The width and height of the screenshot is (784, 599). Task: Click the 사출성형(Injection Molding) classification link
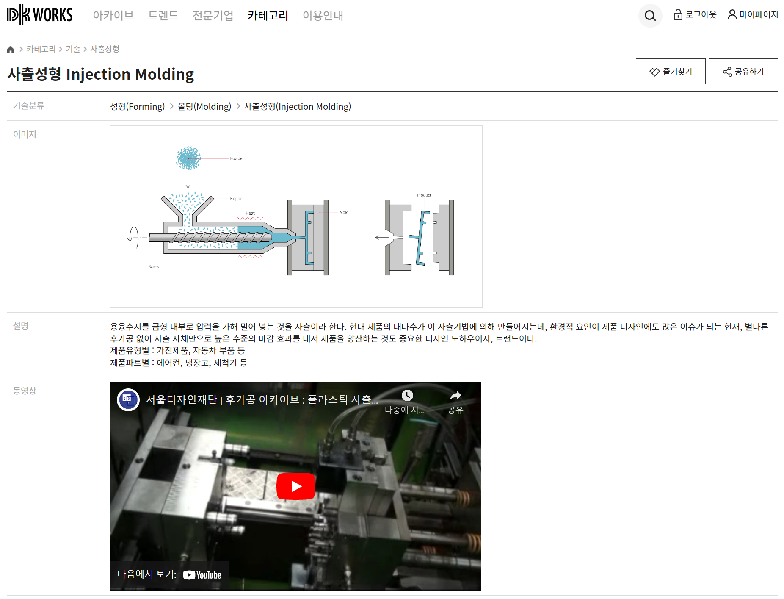[297, 106]
